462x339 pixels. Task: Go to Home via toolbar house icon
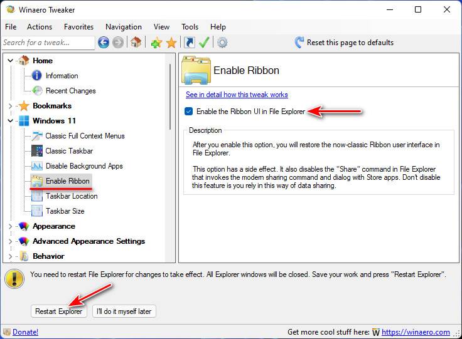point(136,43)
